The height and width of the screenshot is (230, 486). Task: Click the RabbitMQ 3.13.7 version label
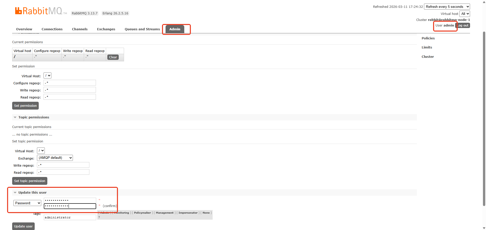(x=85, y=13)
